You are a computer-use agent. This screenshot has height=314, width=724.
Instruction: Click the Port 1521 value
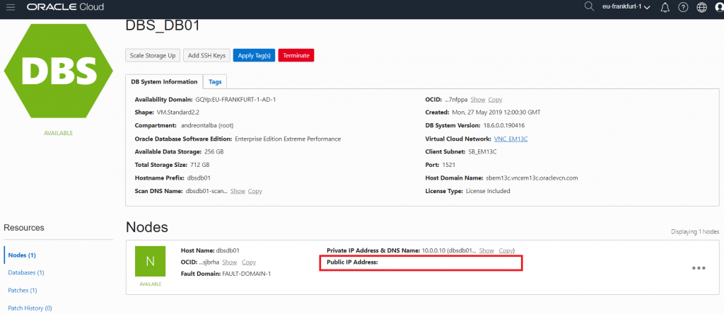pos(448,165)
